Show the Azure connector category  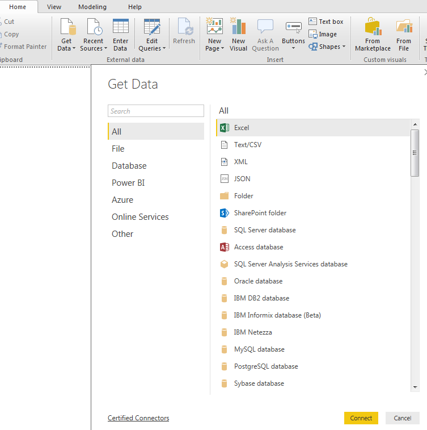point(156,199)
